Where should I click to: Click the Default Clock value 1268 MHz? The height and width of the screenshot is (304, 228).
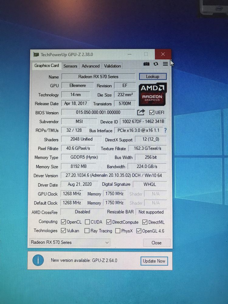coord(72,202)
